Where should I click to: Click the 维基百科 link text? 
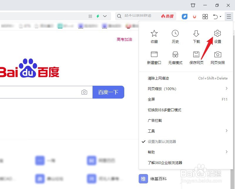click(158, 179)
